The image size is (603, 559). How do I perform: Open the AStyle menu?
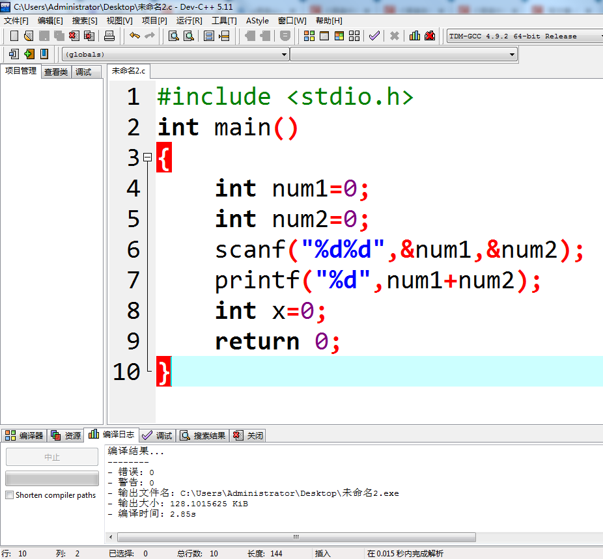coord(257,21)
